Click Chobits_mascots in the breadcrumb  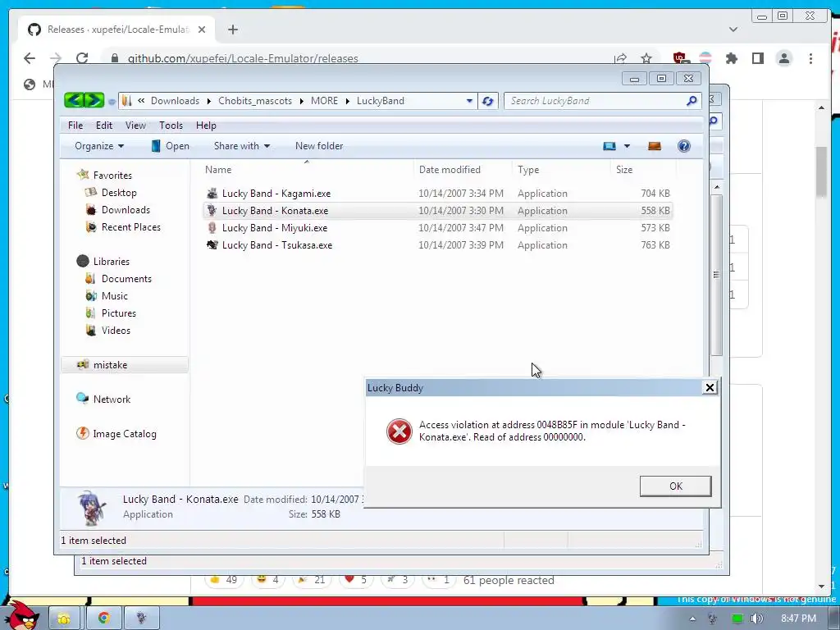(255, 101)
